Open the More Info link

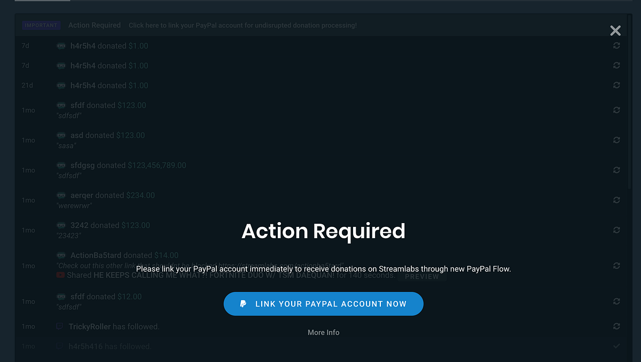[323, 332]
